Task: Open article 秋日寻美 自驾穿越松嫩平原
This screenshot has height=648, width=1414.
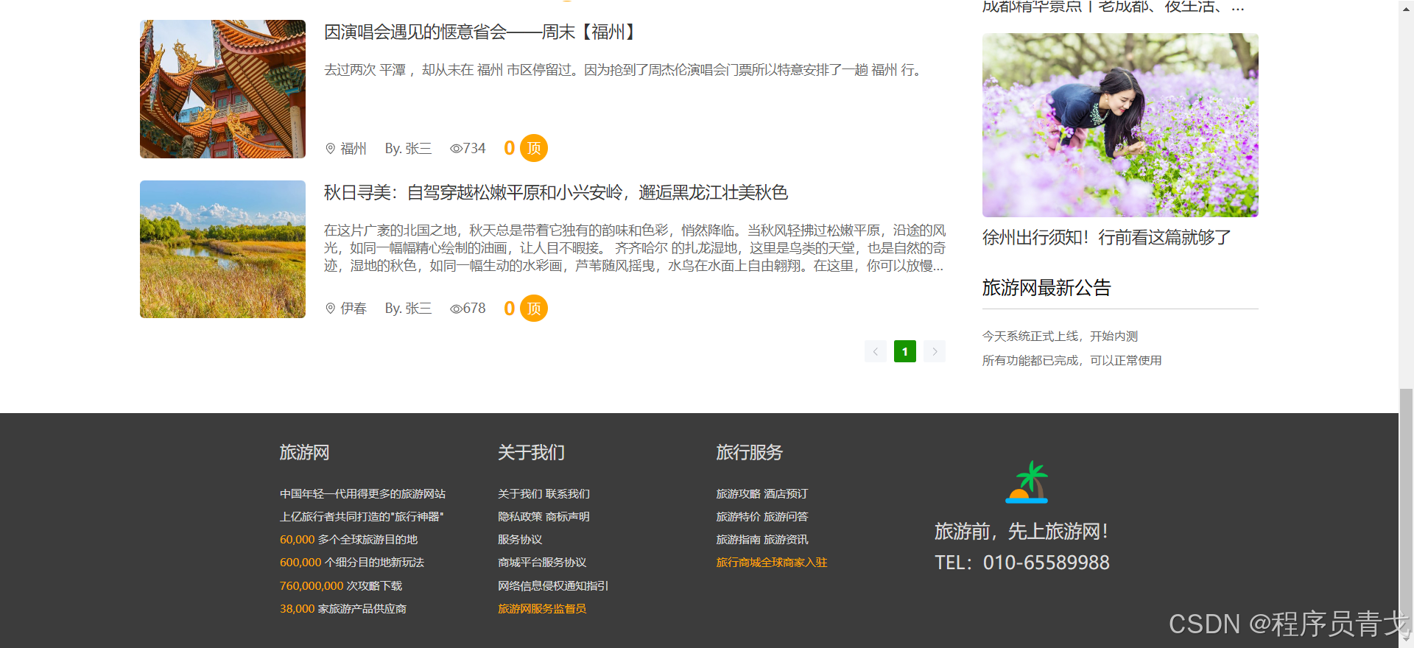Action: tap(556, 193)
